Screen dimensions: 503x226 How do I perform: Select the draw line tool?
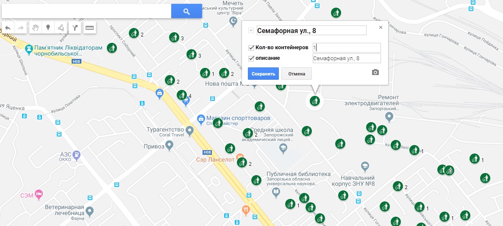[x=61, y=28]
